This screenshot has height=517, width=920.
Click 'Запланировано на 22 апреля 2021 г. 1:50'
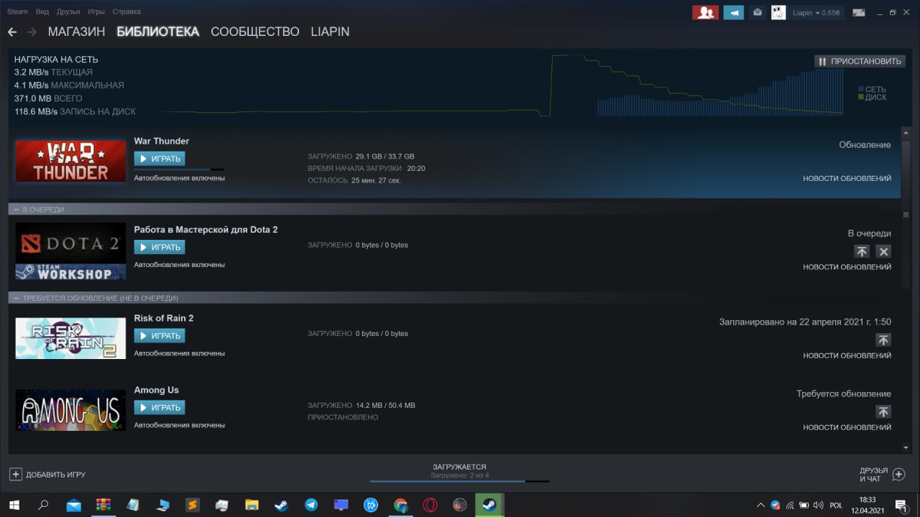[805, 322]
